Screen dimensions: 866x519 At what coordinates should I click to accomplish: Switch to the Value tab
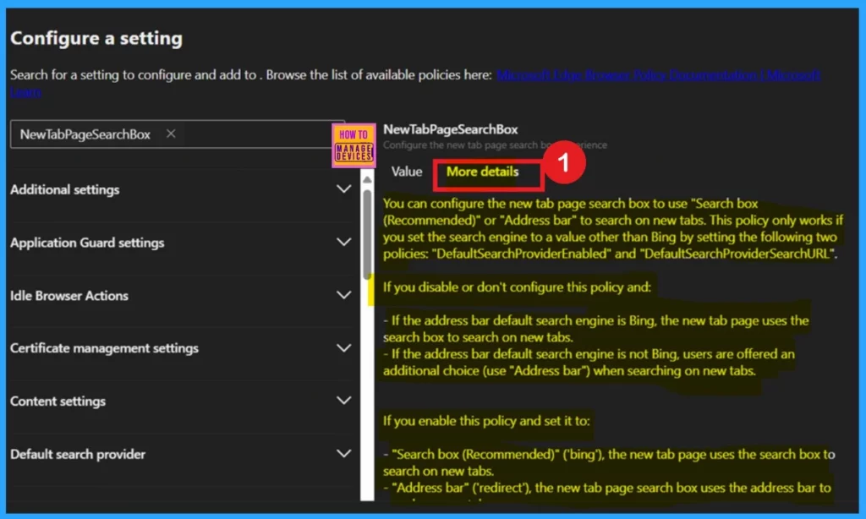point(407,172)
